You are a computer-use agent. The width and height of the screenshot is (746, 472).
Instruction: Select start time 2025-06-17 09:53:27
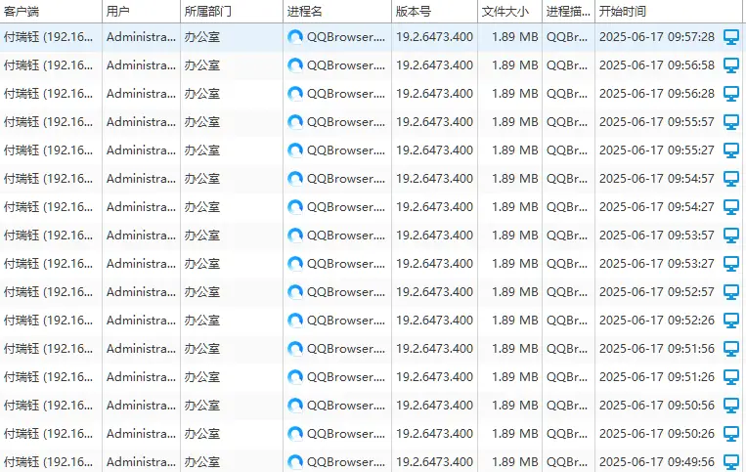(657, 264)
